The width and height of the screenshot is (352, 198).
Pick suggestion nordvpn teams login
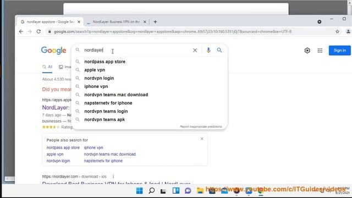106,111
